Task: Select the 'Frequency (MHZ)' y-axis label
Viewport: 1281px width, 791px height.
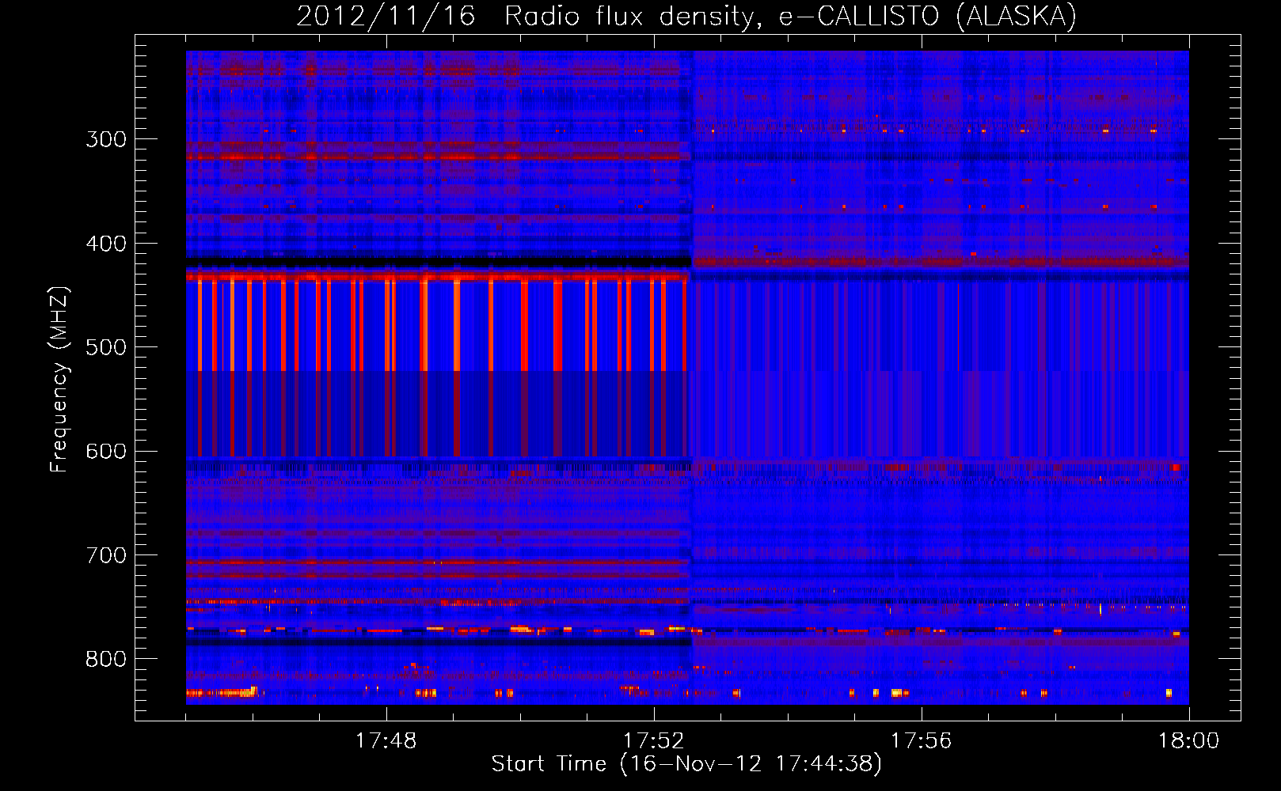Action: [x=59, y=379]
